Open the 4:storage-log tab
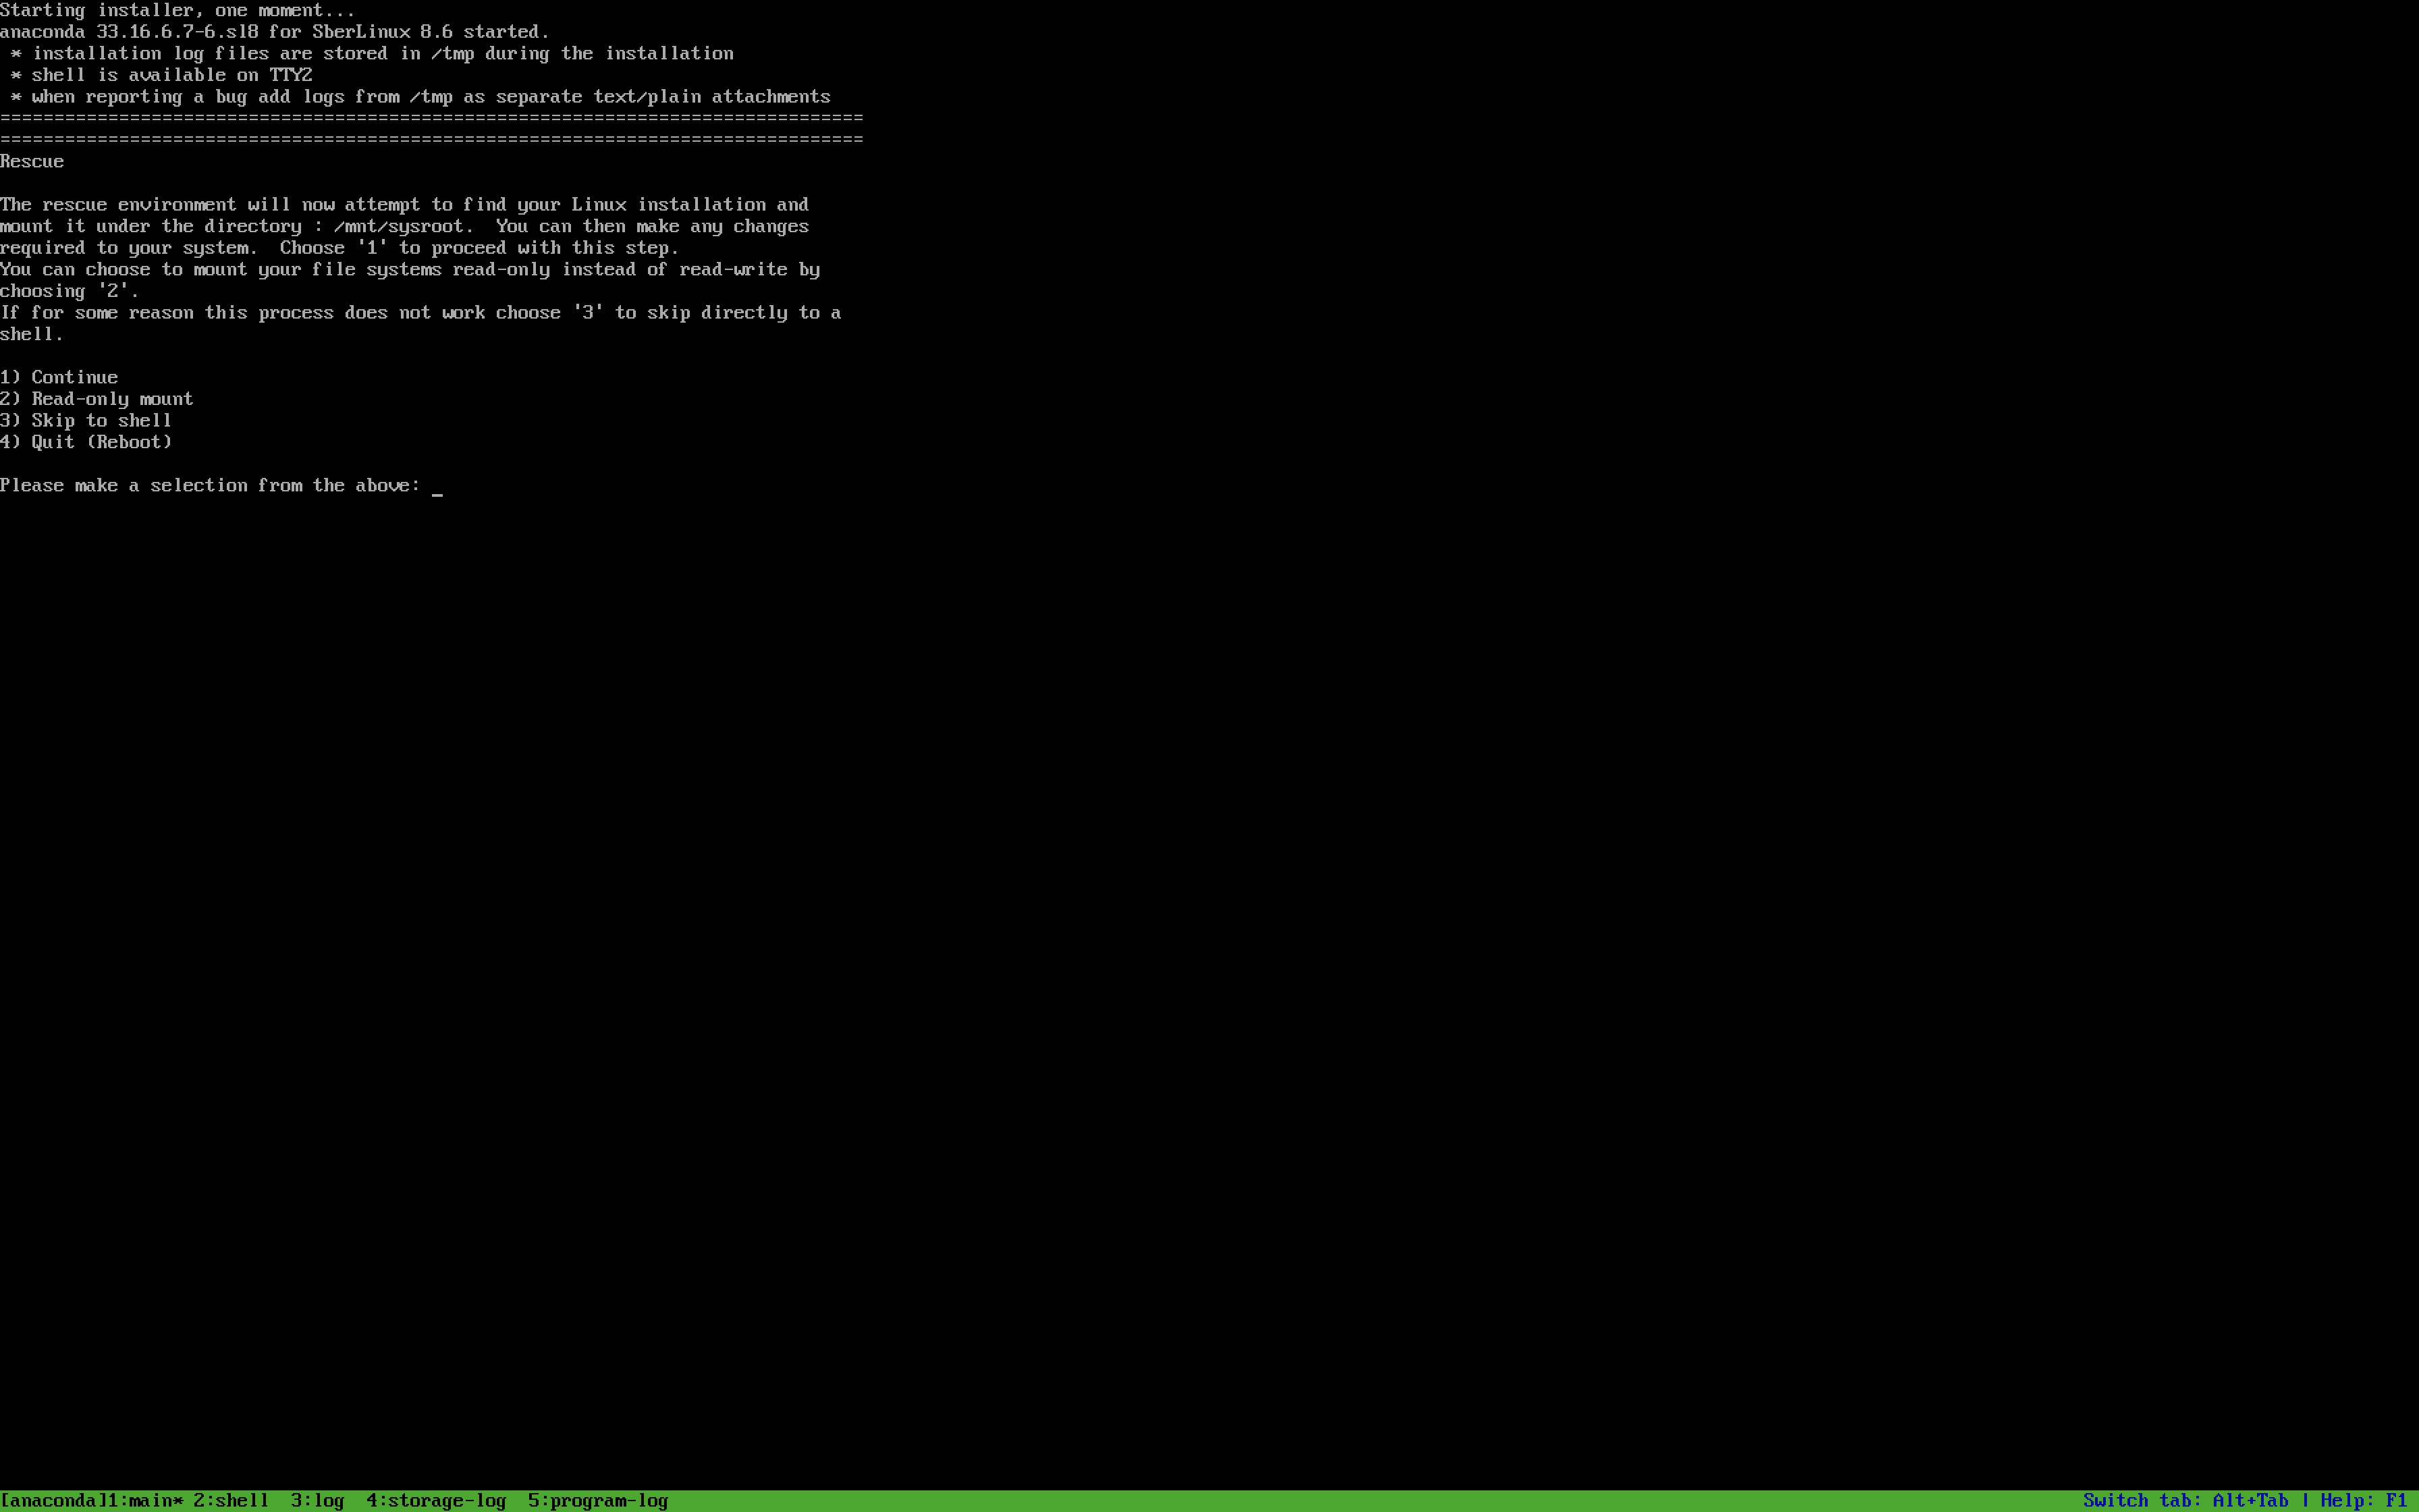 [436, 1500]
